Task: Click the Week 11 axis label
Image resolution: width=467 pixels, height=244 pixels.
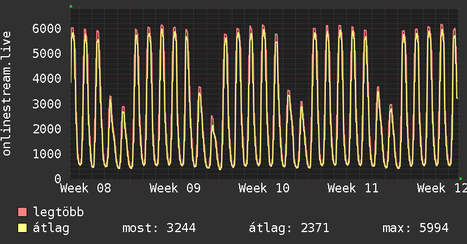Action: 353,188
